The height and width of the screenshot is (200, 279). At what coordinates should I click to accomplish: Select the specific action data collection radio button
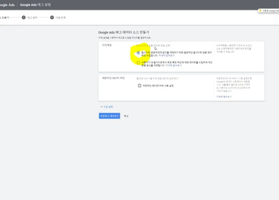point(138,63)
